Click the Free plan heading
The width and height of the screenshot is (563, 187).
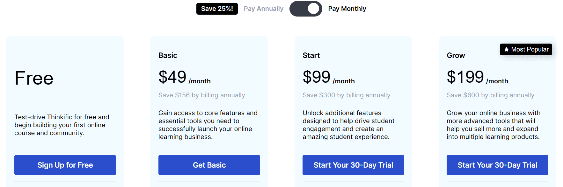point(34,78)
